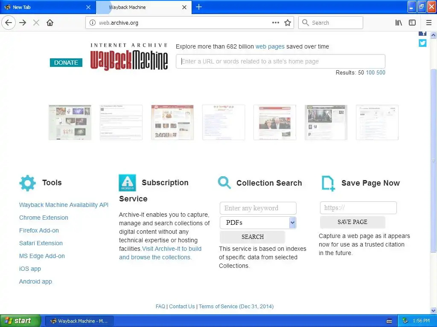Open the Windows Start menu
This screenshot has width=437, height=327.
20,321
